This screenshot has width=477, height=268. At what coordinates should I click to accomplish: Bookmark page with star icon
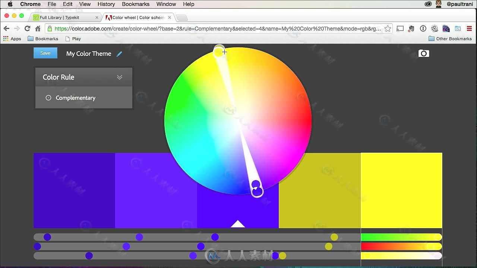click(x=388, y=29)
